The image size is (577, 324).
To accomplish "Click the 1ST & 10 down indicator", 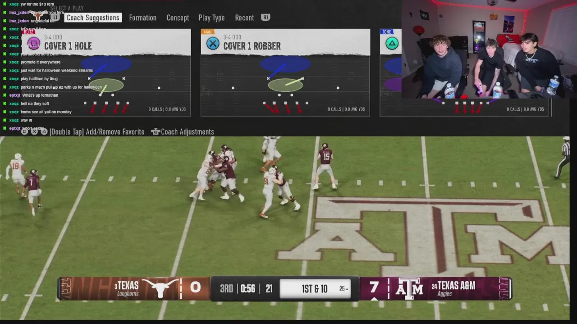I will pos(314,289).
